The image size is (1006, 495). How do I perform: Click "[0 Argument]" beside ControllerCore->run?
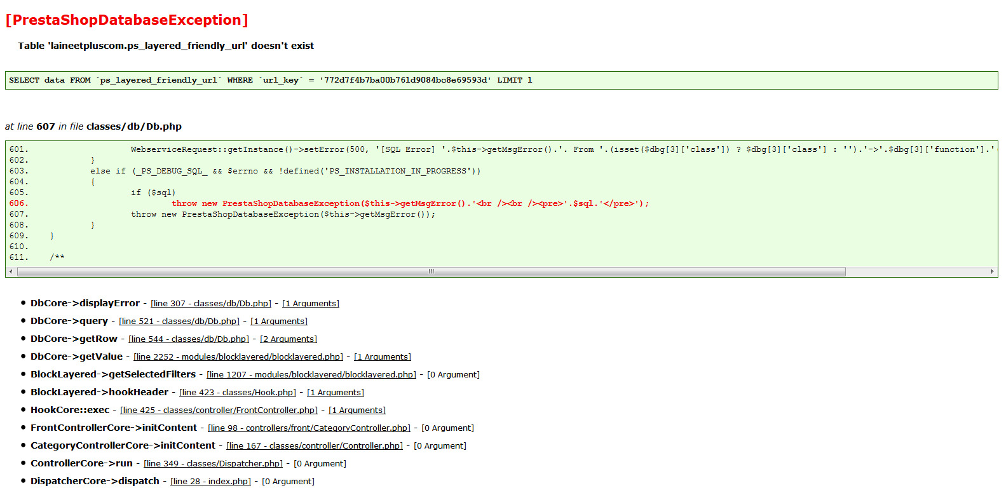tap(320, 464)
